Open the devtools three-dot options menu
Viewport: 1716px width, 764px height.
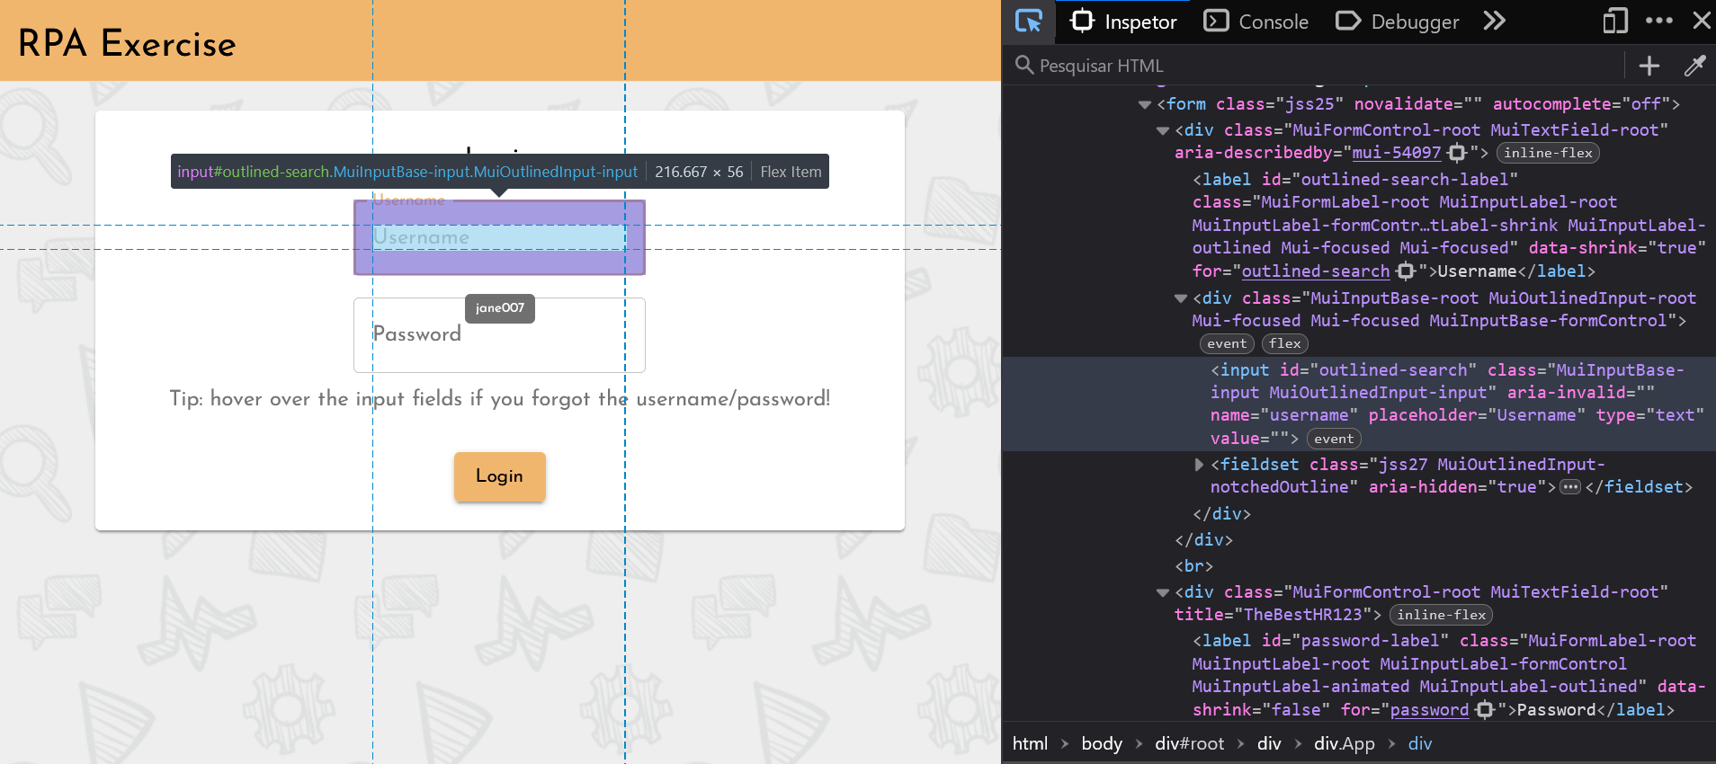click(1658, 21)
